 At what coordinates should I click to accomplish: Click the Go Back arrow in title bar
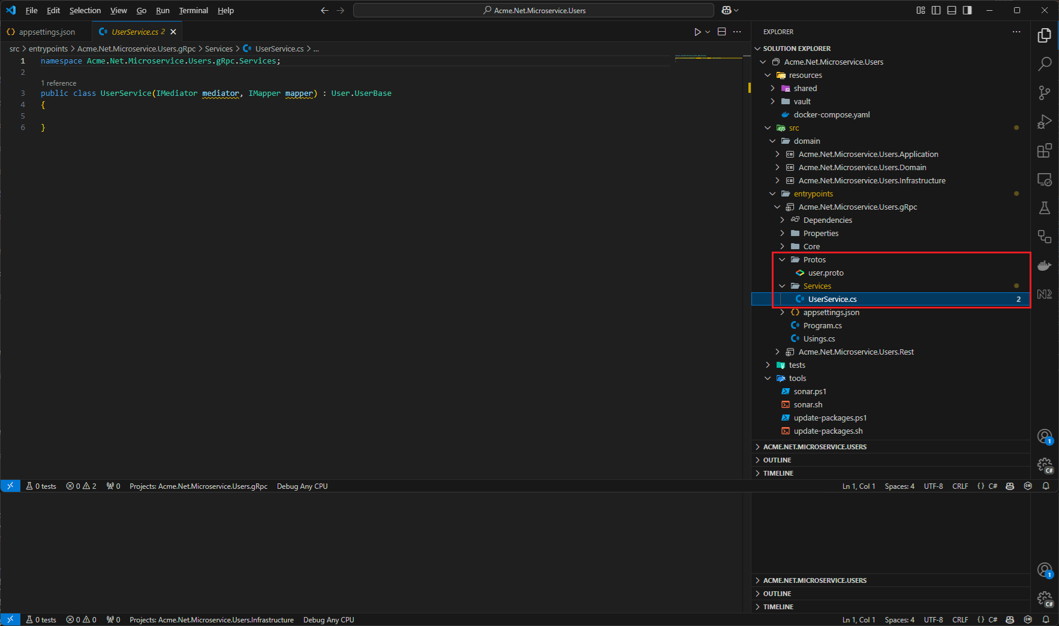[x=324, y=10]
